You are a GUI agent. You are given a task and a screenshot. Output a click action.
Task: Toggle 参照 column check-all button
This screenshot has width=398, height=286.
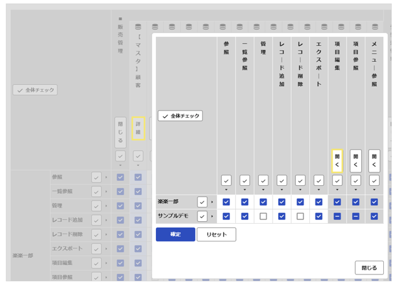click(226, 180)
